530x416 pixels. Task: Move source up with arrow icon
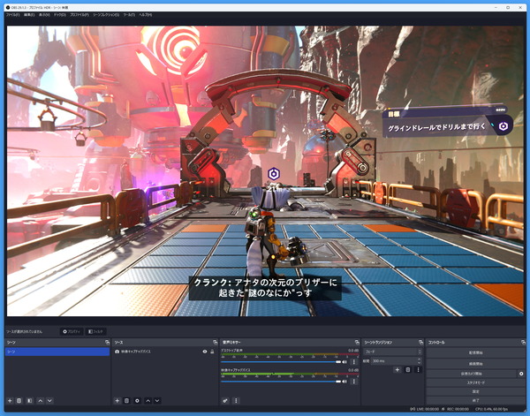pyautogui.click(x=148, y=401)
